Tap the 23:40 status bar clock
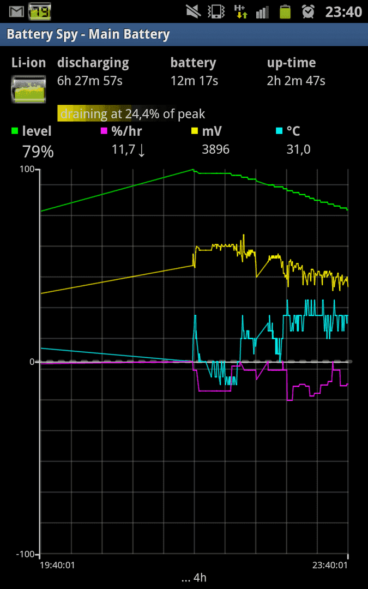The height and width of the screenshot is (589, 368). coord(343,12)
